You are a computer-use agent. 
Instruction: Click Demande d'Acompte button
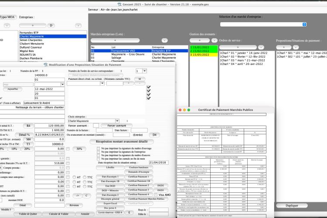(139, 172)
